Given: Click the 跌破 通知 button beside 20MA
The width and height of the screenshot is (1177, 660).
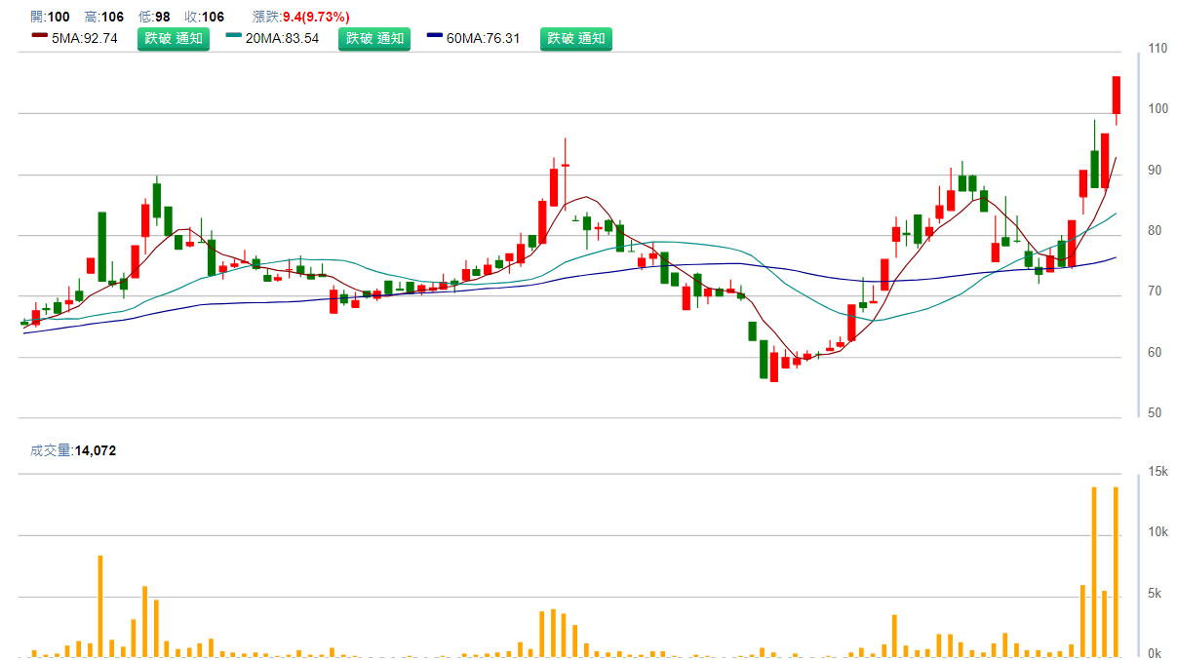Looking at the screenshot, I should [374, 39].
